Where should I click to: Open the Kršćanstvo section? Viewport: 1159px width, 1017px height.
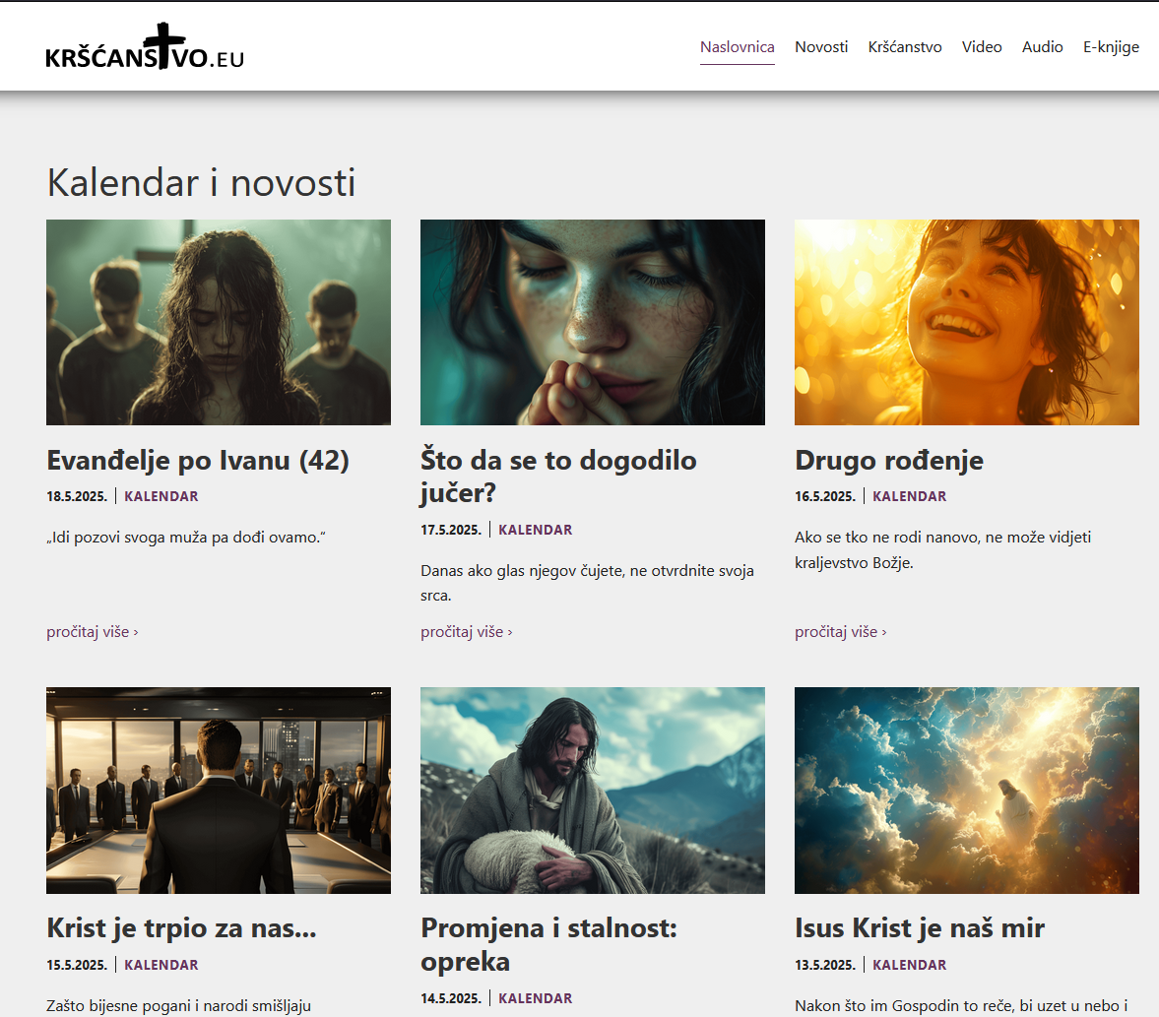(x=904, y=46)
